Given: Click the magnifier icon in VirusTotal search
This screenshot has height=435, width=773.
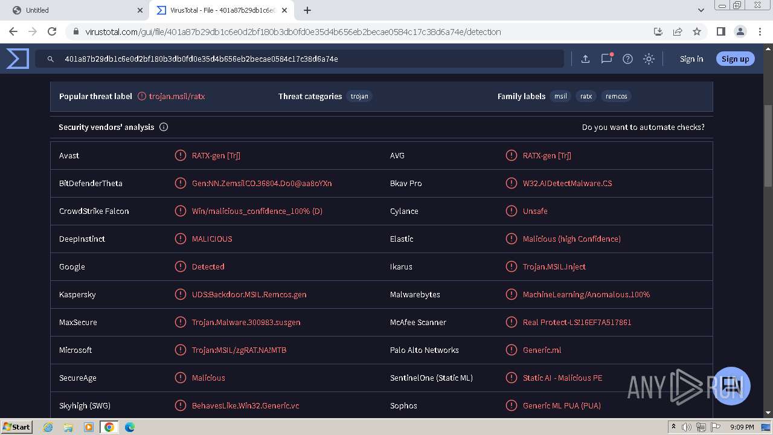Looking at the screenshot, I should pyautogui.click(x=51, y=59).
